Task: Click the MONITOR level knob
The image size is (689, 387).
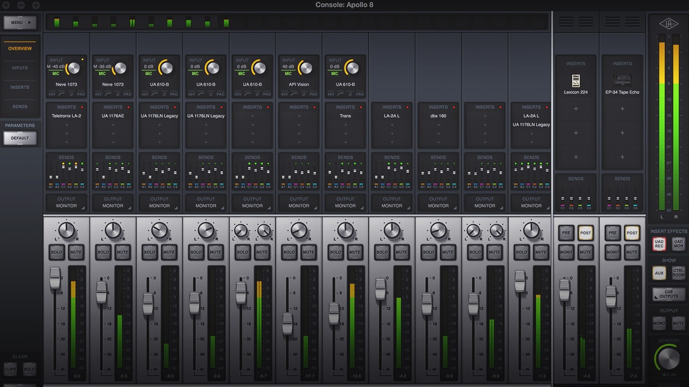Action: click(x=668, y=358)
